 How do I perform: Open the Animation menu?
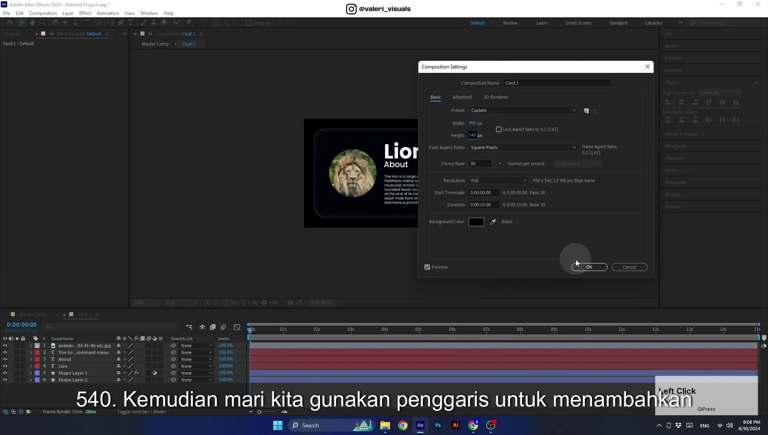(108, 13)
